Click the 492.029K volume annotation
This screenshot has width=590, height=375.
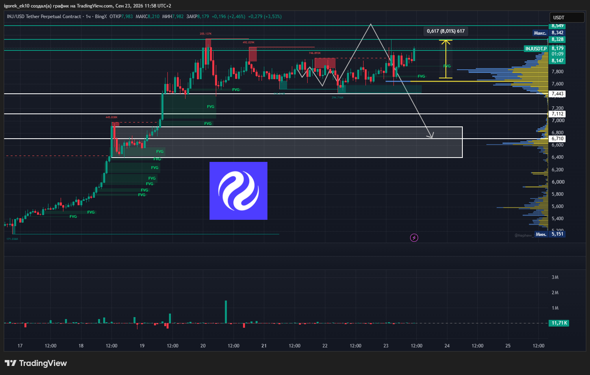click(249, 42)
